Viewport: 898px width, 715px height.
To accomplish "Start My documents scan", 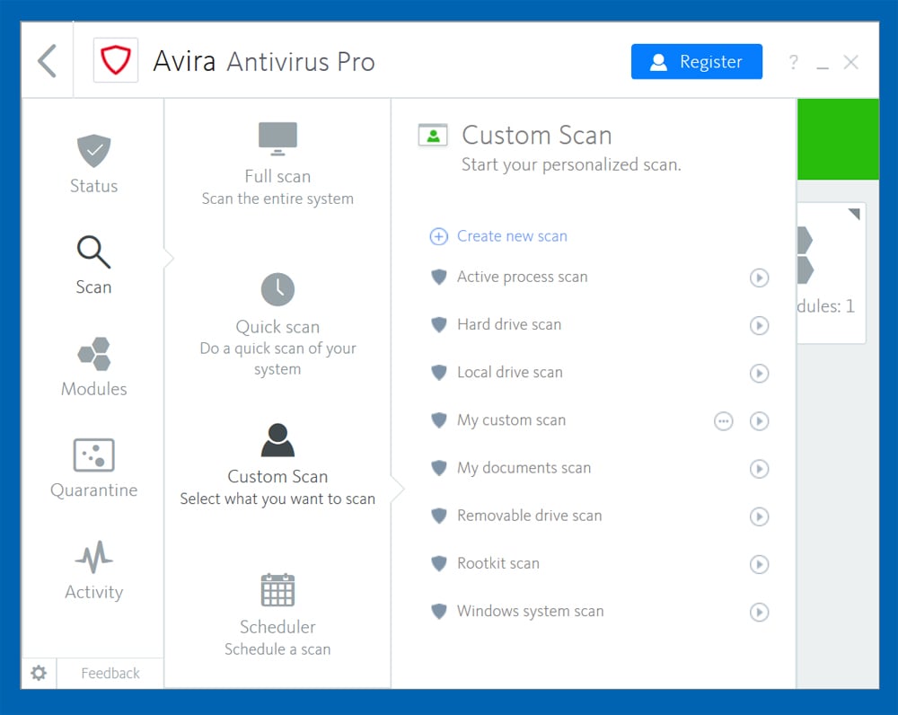I will pyautogui.click(x=760, y=469).
